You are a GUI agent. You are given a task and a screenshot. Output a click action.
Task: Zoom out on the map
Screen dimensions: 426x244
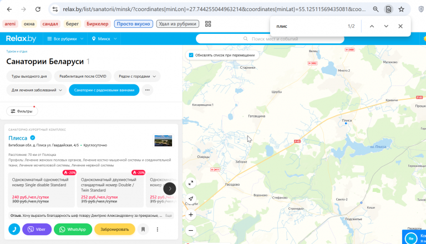tap(191, 231)
